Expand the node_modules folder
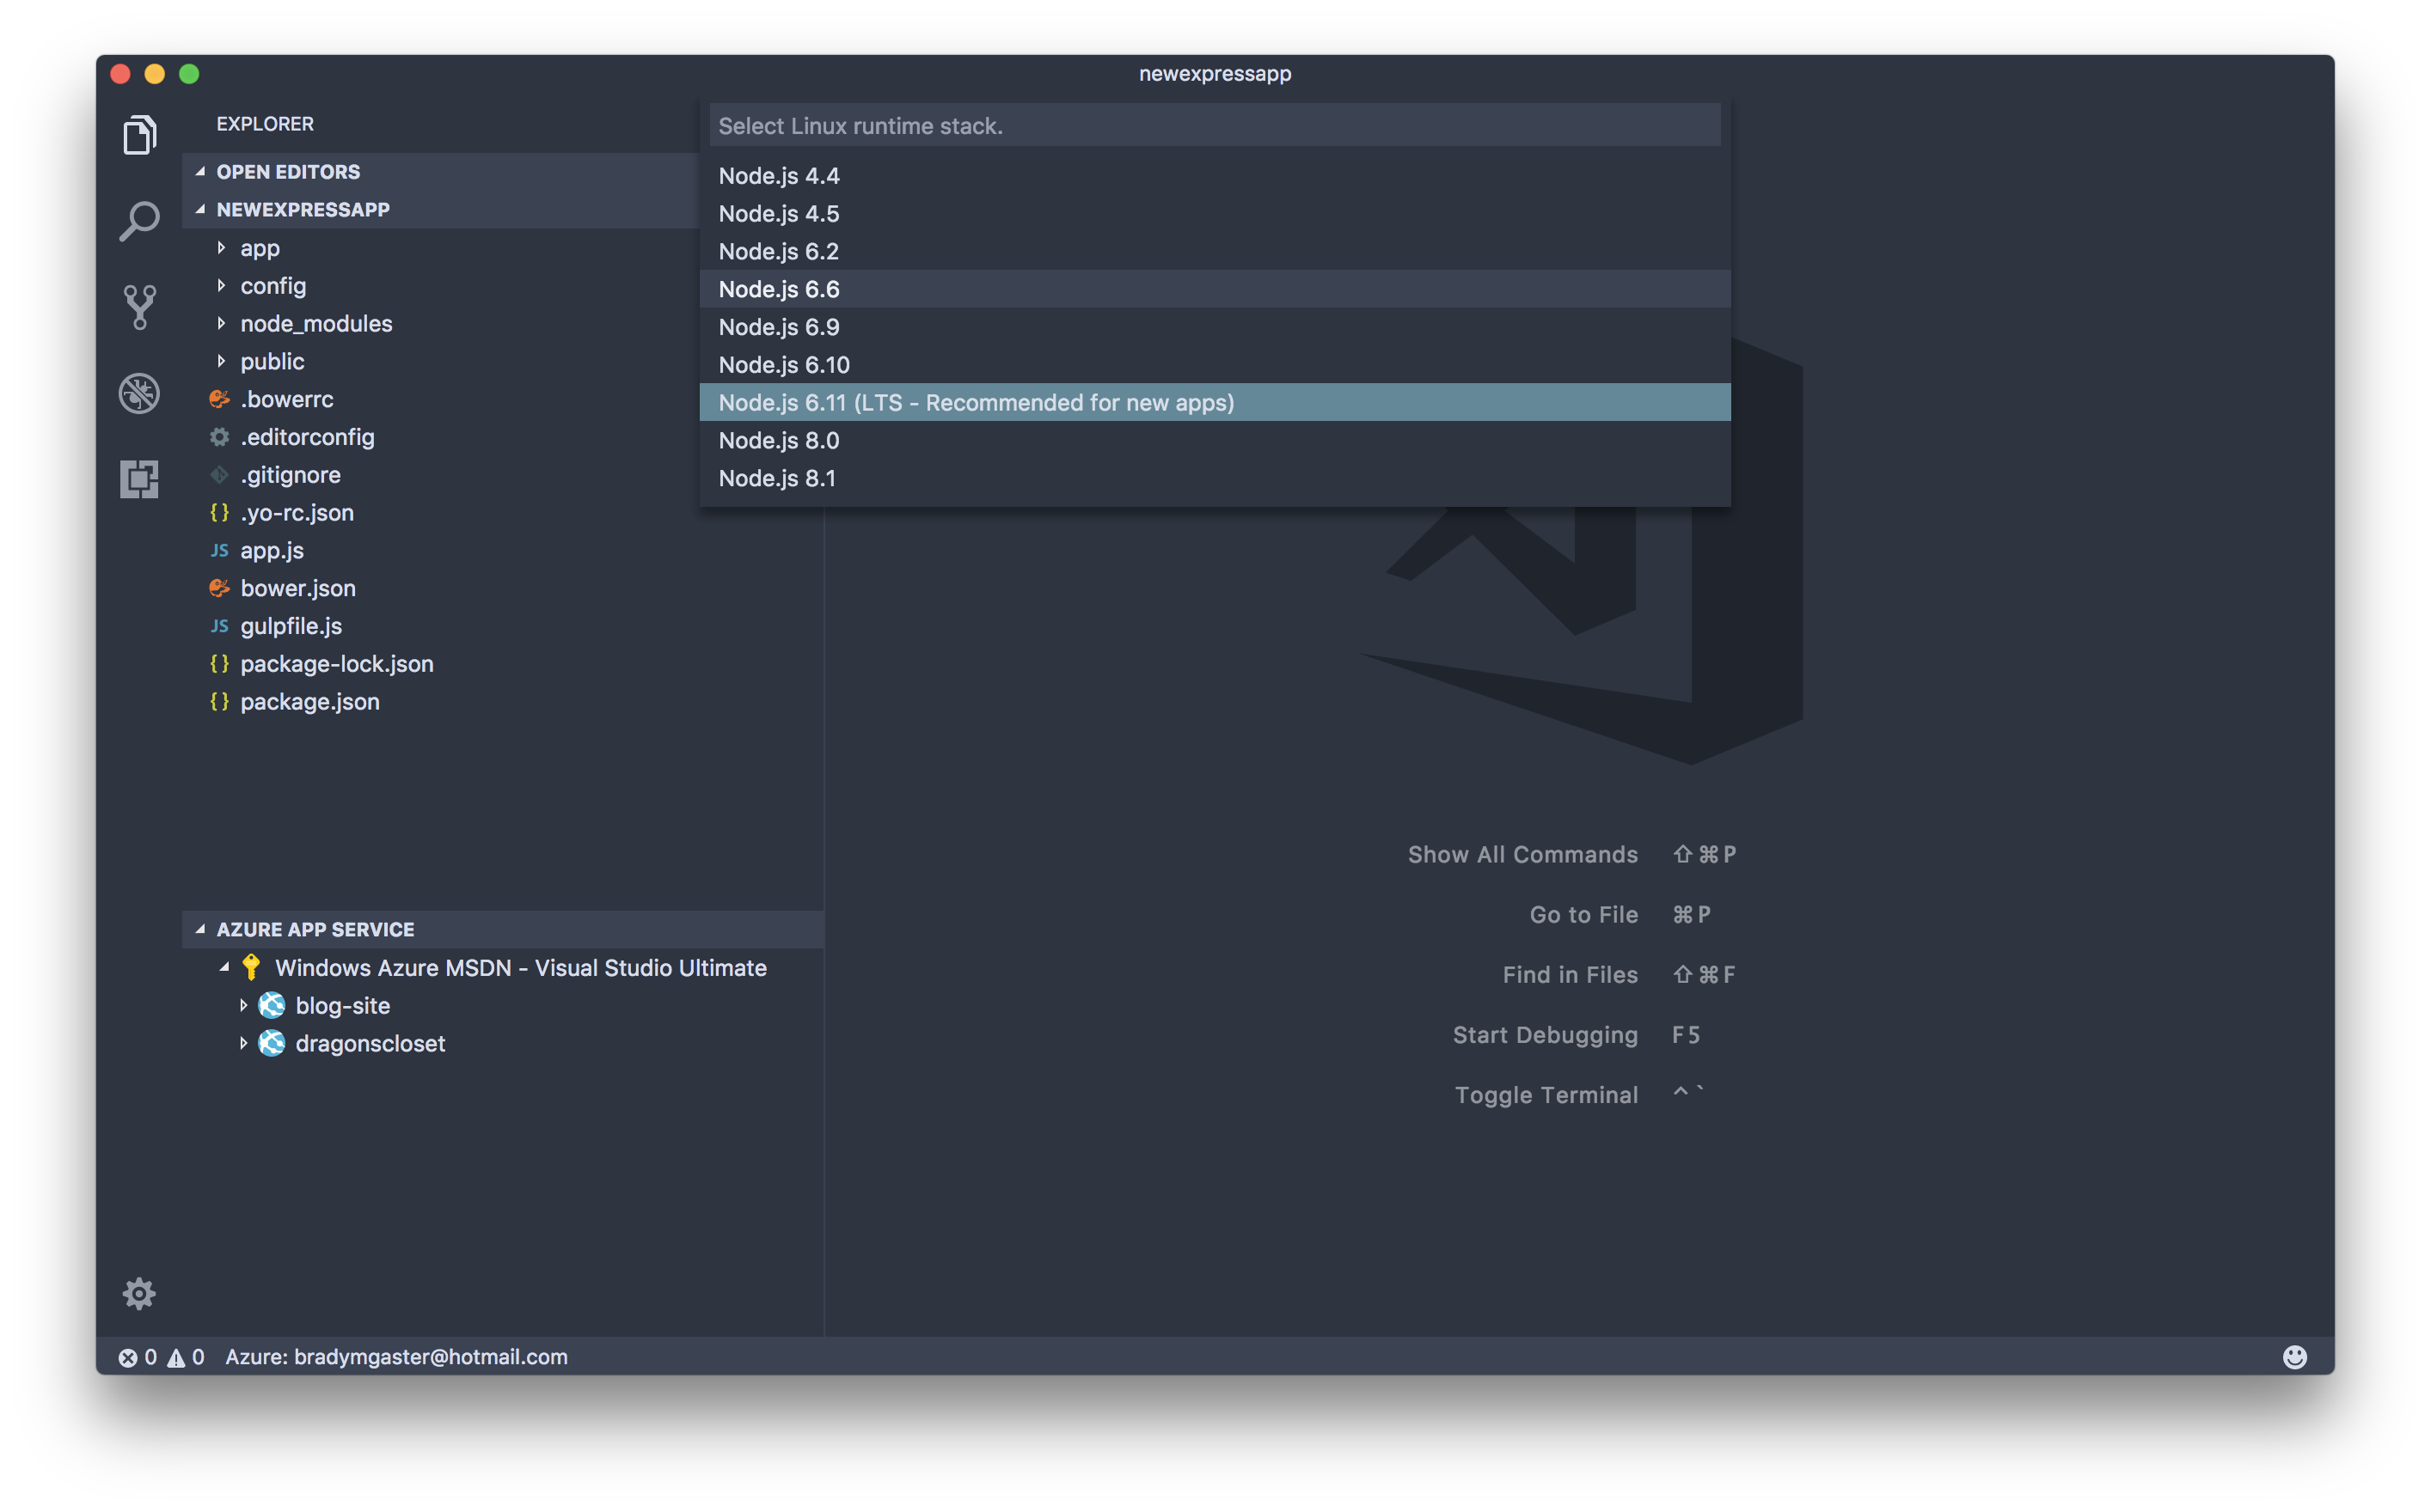 (x=221, y=323)
